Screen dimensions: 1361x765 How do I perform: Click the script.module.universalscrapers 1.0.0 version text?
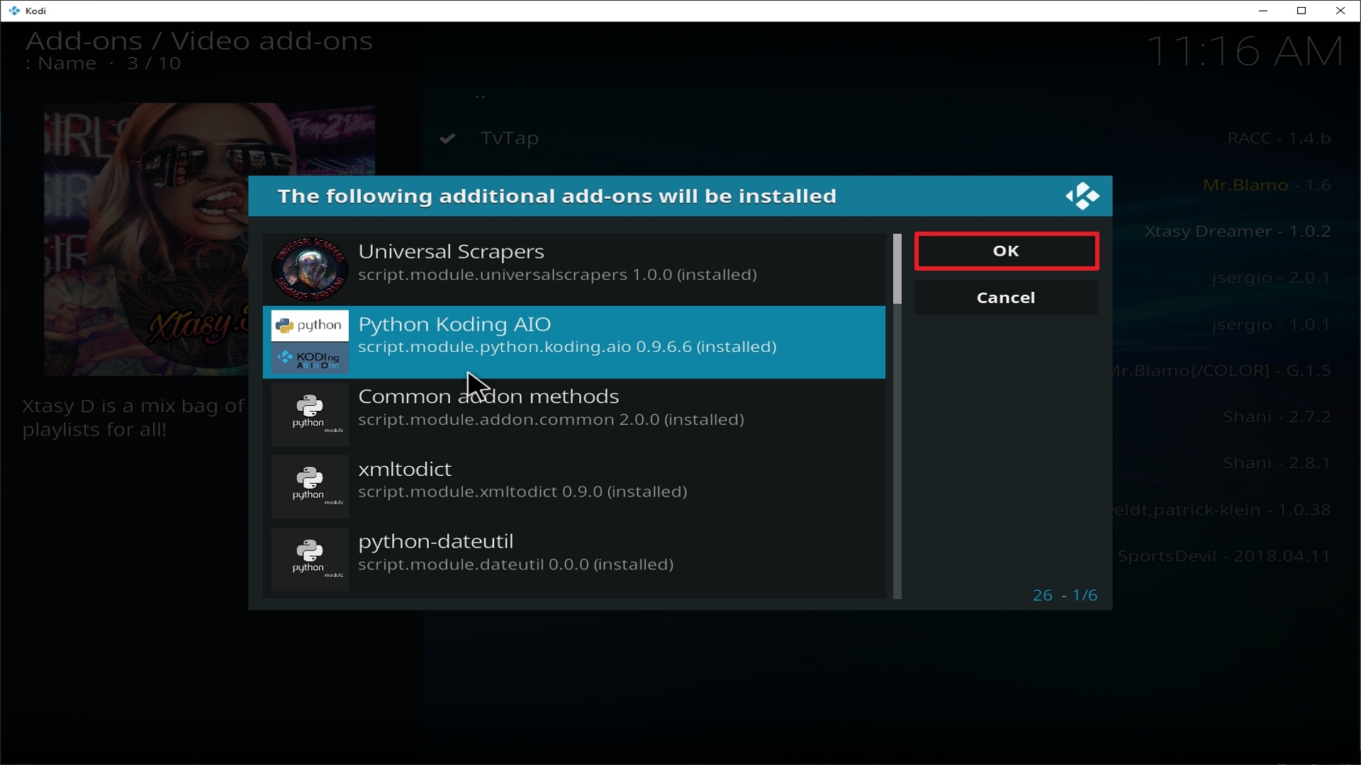click(557, 275)
